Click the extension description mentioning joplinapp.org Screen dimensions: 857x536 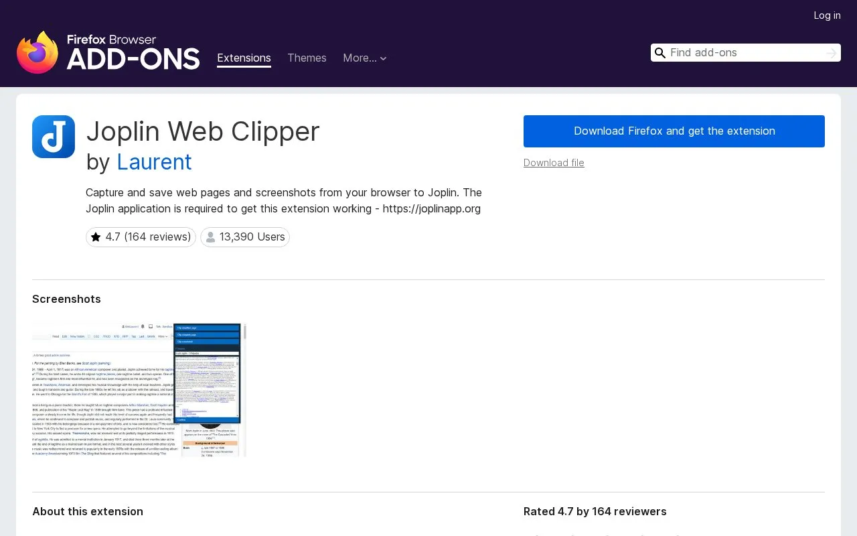tap(284, 200)
